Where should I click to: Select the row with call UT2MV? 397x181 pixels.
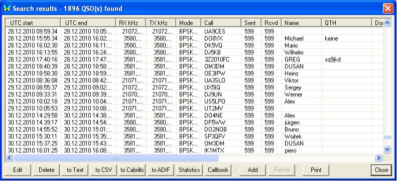(x=194, y=108)
